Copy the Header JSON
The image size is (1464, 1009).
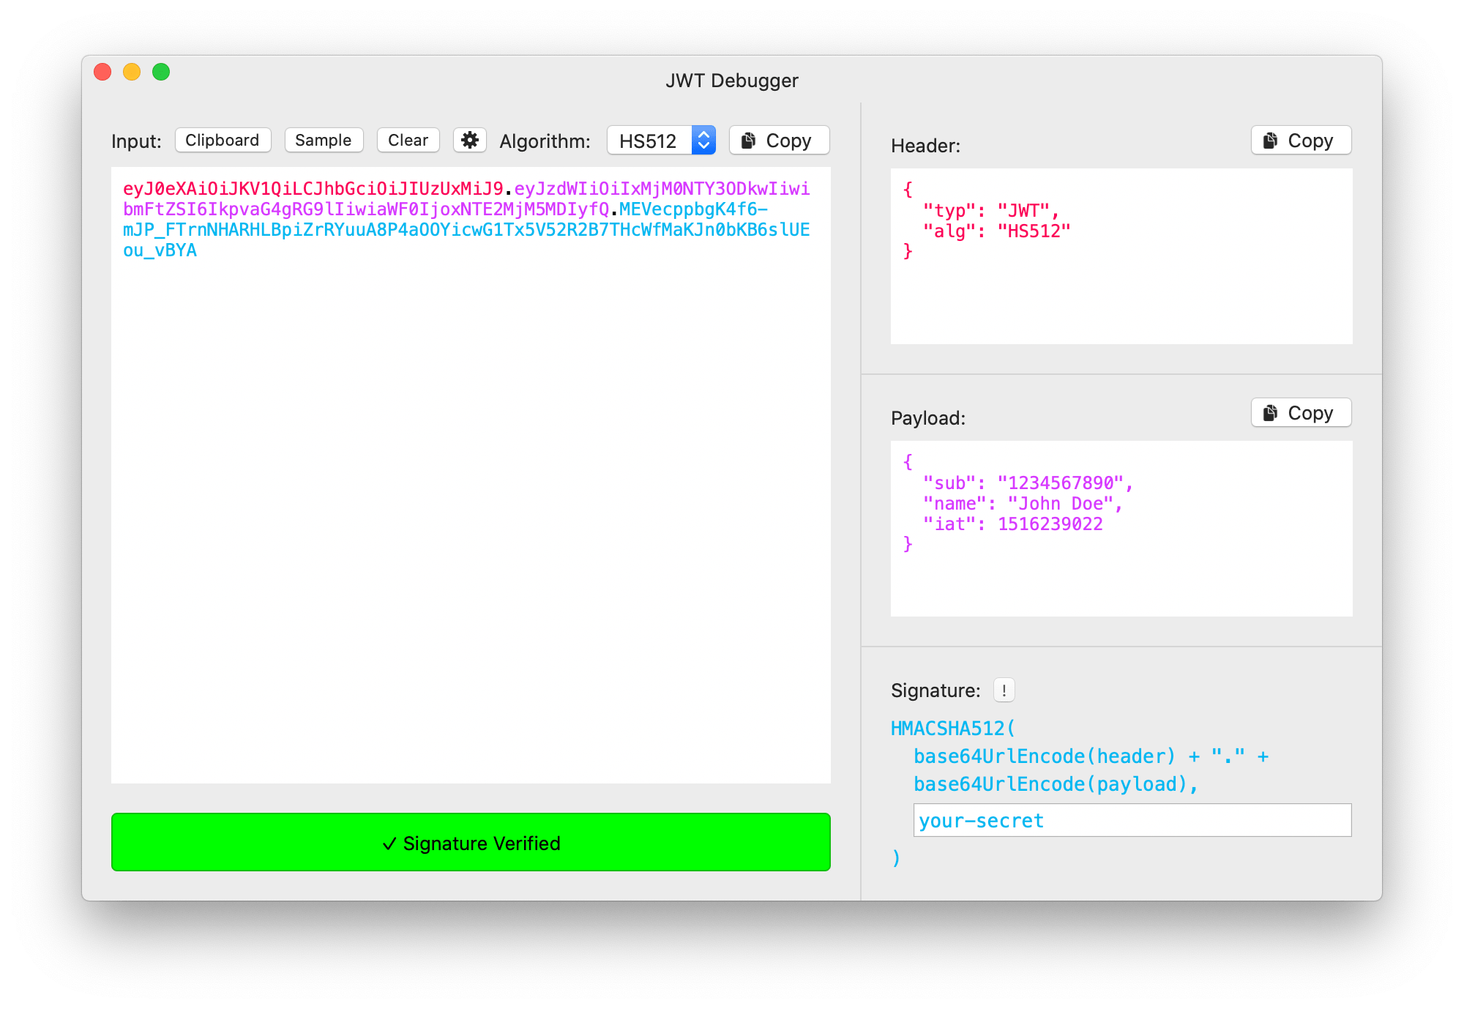point(1300,140)
